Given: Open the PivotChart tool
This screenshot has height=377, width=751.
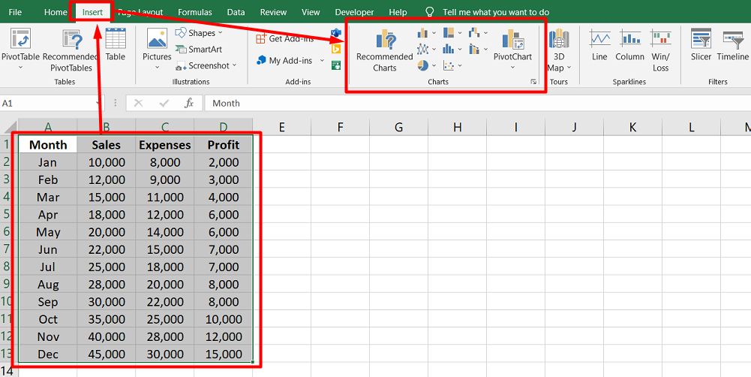Looking at the screenshot, I should [x=512, y=48].
